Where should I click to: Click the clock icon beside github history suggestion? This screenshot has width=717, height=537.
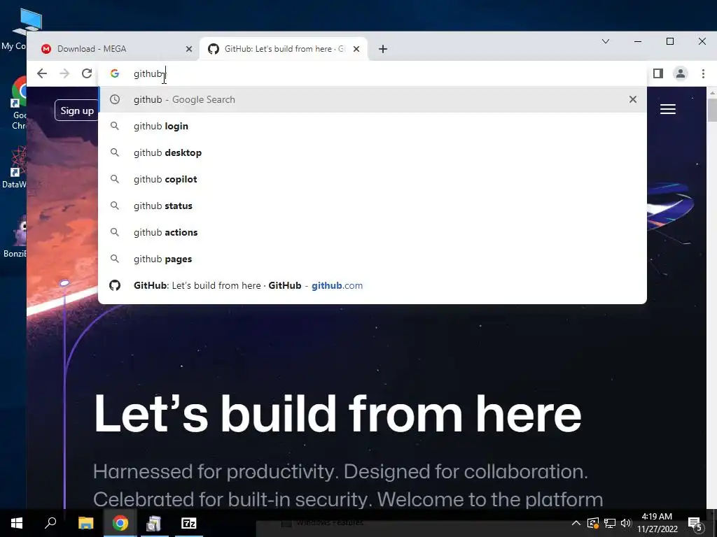point(115,99)
